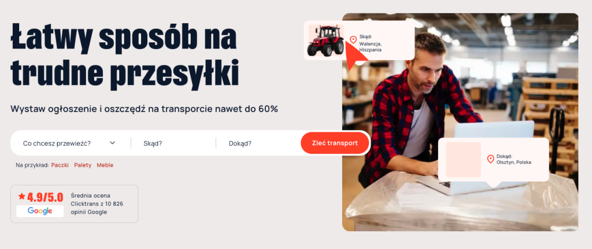Click the Google logo badge

40,211
